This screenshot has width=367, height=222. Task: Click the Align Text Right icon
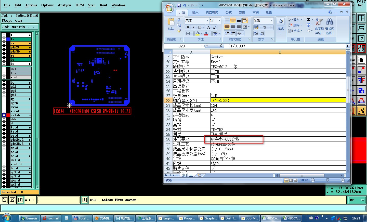click(x=239, y=27)
